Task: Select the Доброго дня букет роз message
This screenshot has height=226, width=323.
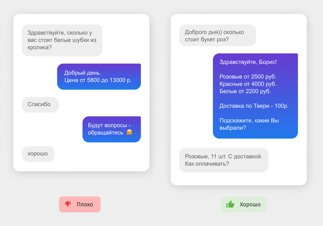Action: 218,36
